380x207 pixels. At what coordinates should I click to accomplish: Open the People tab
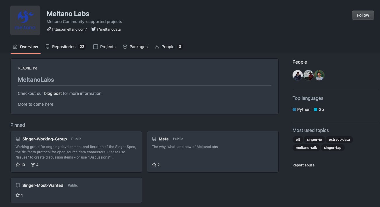pos(169,47)
